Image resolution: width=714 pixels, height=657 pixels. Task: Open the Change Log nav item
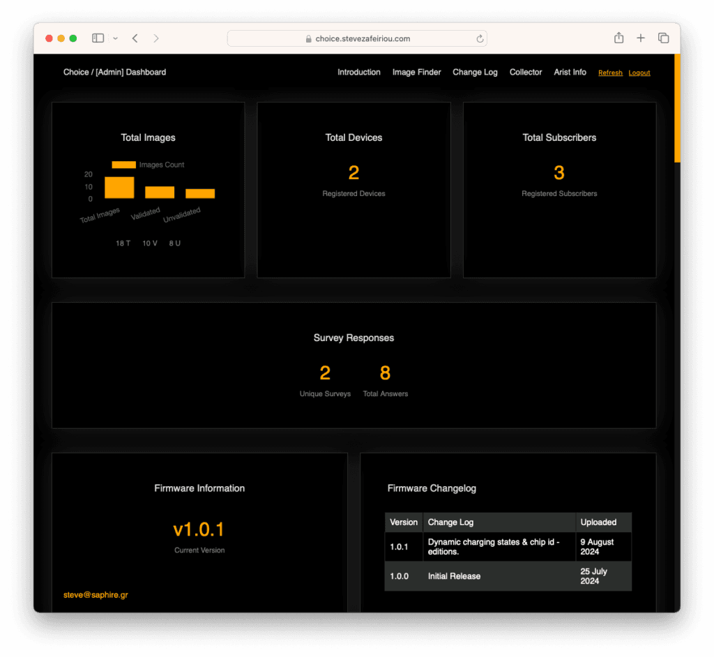click(x=475, y=73)
